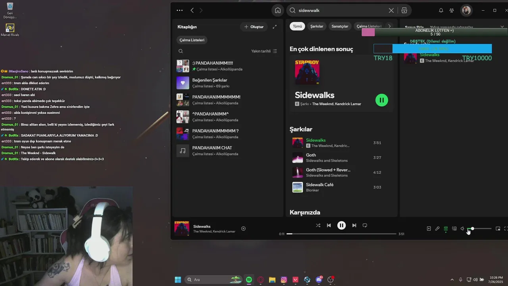The height and width of the screenshot is (286, 508).
Task: Toggle the Queue panel button
Action: [x=446, y=228]
